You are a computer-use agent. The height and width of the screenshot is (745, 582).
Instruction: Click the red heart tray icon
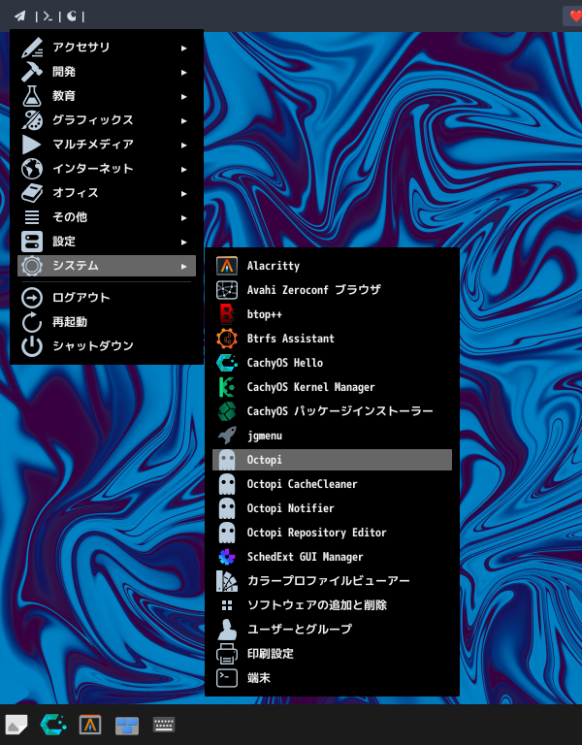coord(575,16)
